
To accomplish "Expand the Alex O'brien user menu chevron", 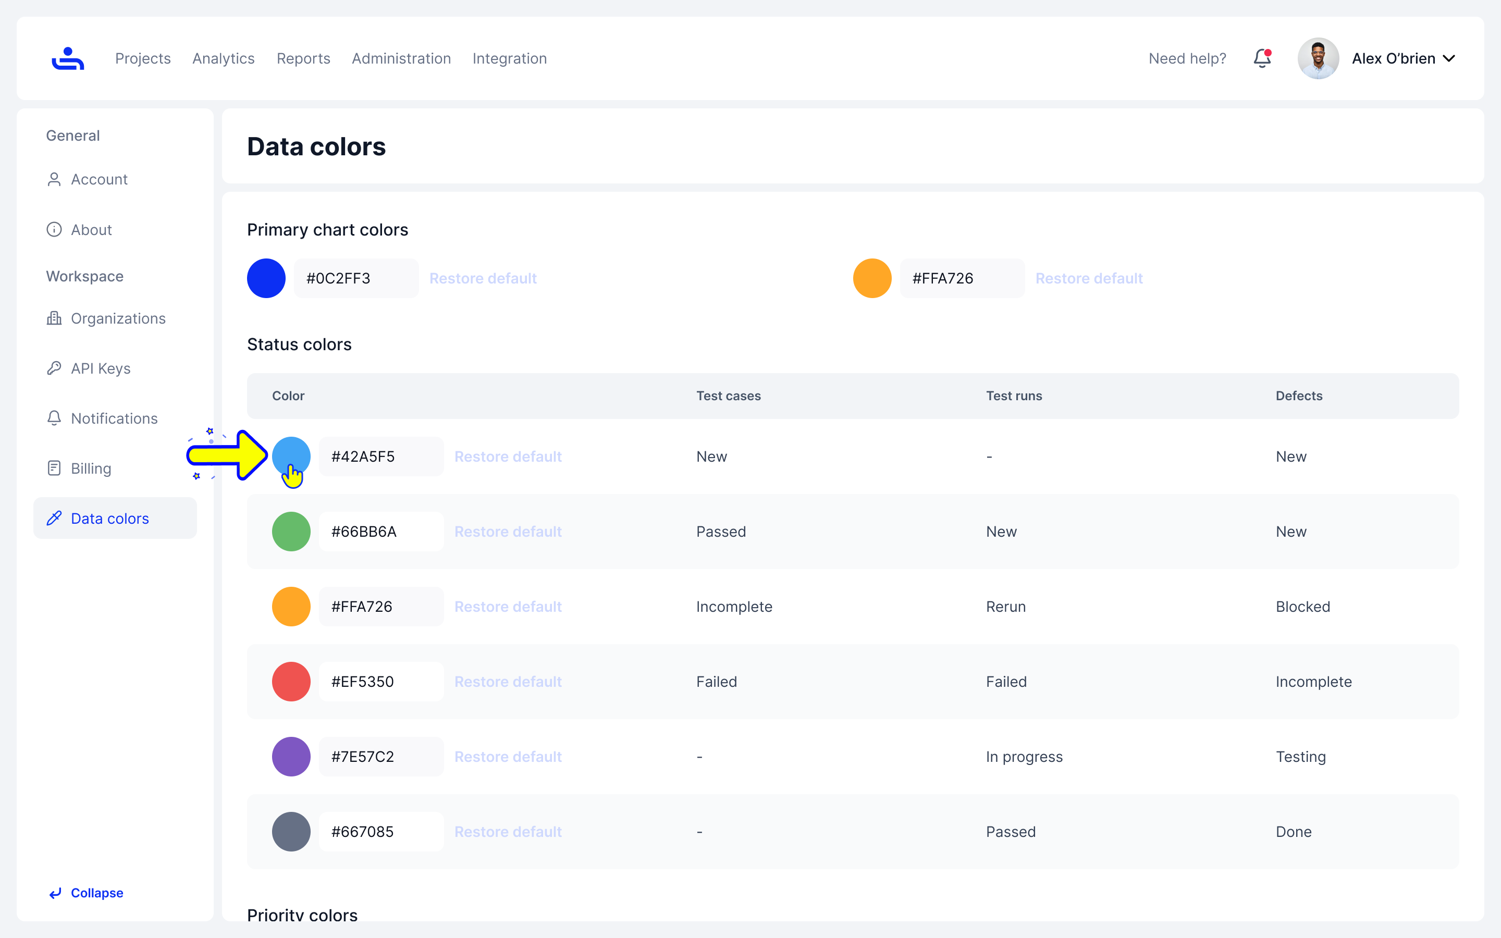I will (x=1449, y=58).
